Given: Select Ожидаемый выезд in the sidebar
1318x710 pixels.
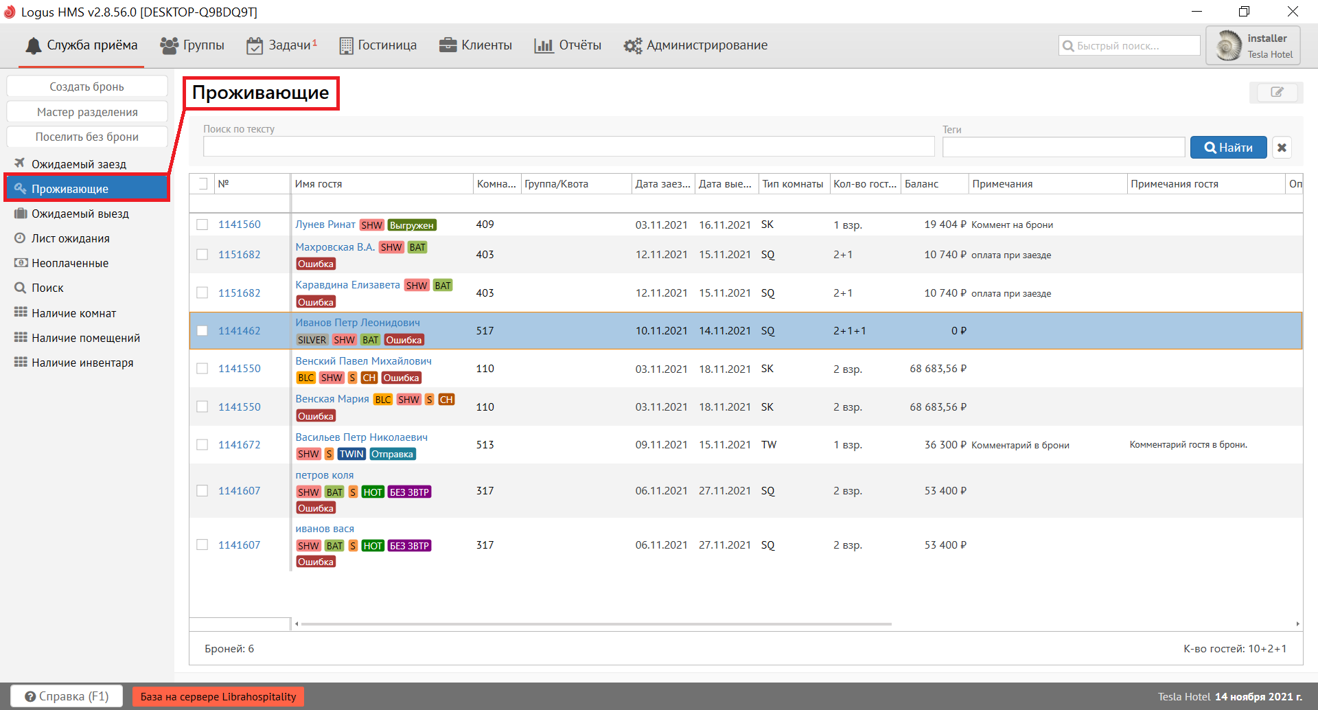Looking at the screenshot, I should pos(80,214).
